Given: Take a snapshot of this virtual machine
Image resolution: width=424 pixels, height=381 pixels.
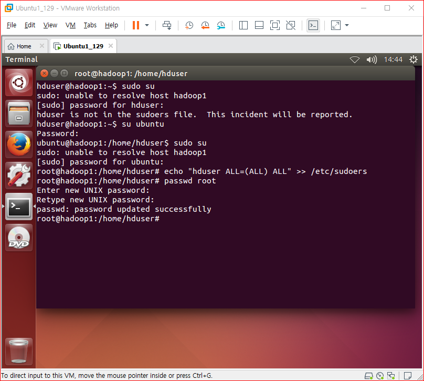Looking at the screenshot, I should (x=189, y=25).
